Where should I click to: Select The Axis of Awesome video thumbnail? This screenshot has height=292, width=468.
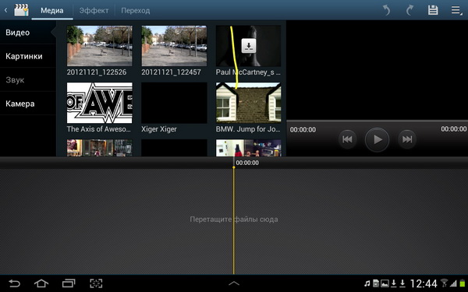[99, 103]
